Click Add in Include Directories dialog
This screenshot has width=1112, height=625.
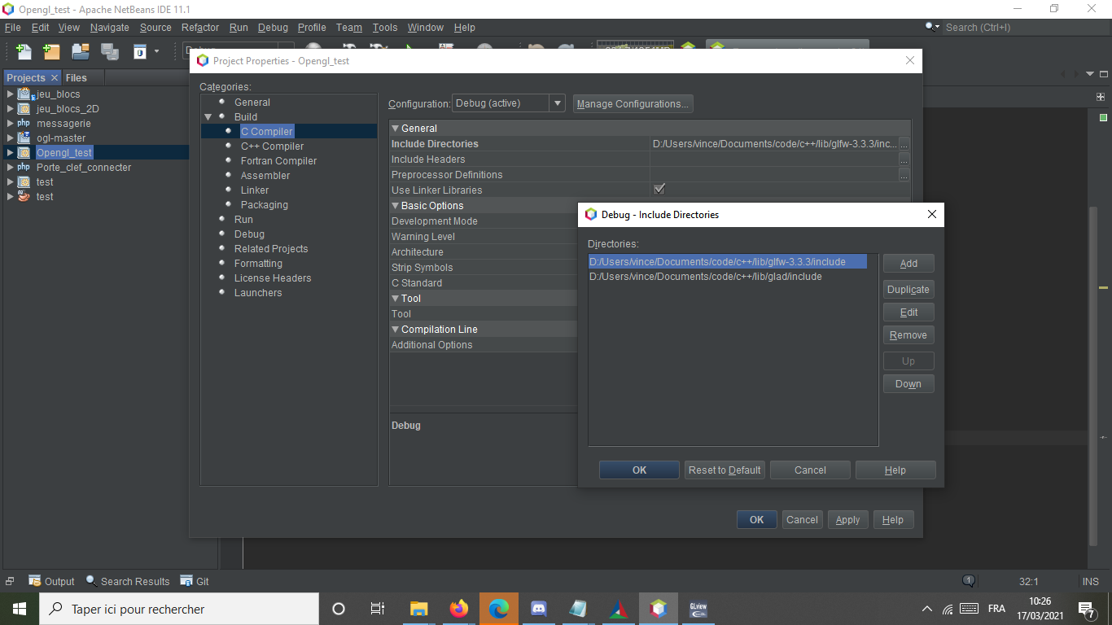pyautogui.click(x=908, y=264)
